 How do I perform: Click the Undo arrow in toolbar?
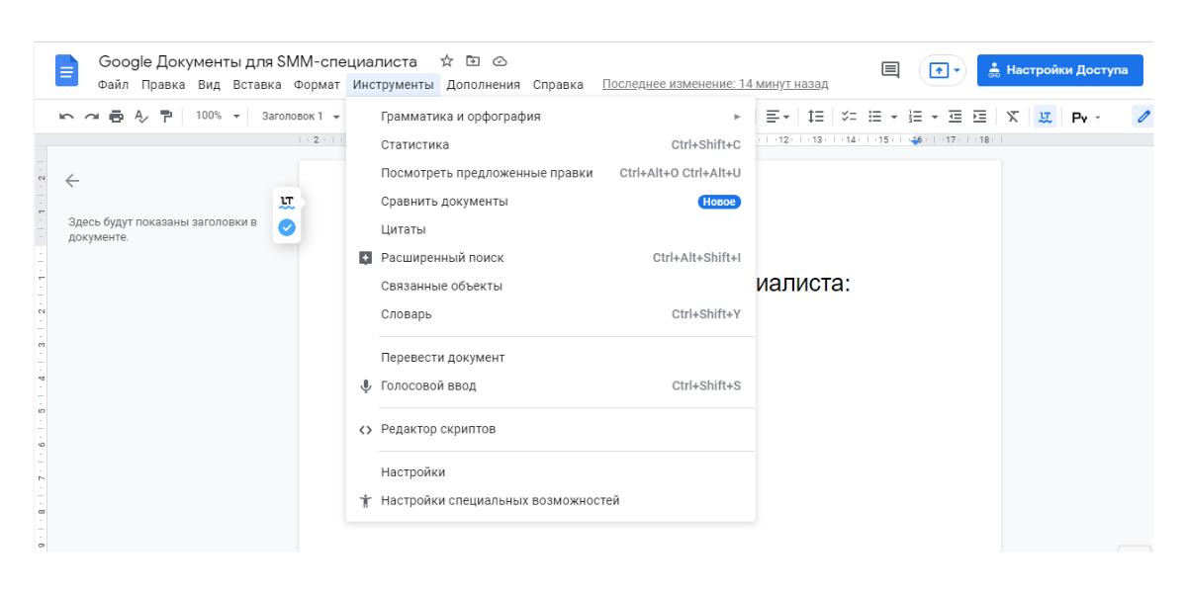click(x=66, y=117)
